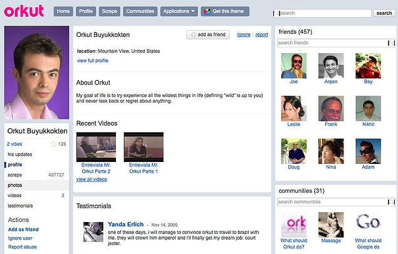
Task: Click the communities (31) heading
Action: pos(301,191)
